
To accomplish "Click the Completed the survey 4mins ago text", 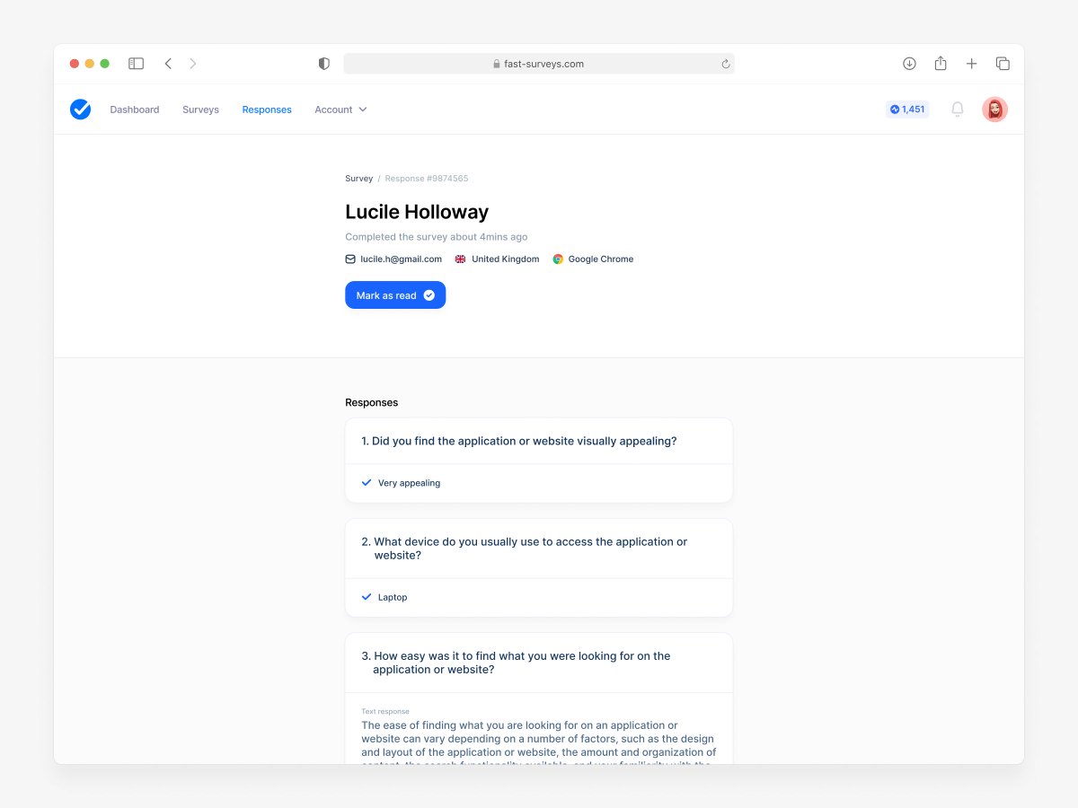I will [437, 237].
